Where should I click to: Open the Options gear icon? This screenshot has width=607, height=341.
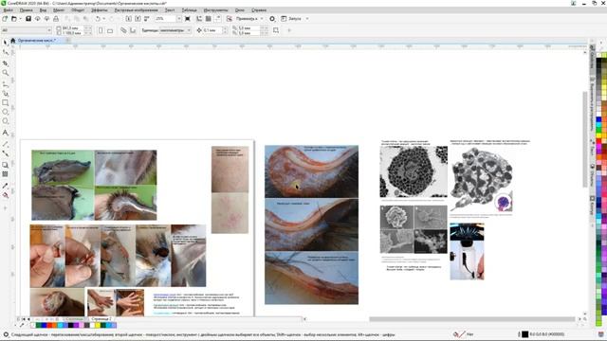tap(272, 19)
